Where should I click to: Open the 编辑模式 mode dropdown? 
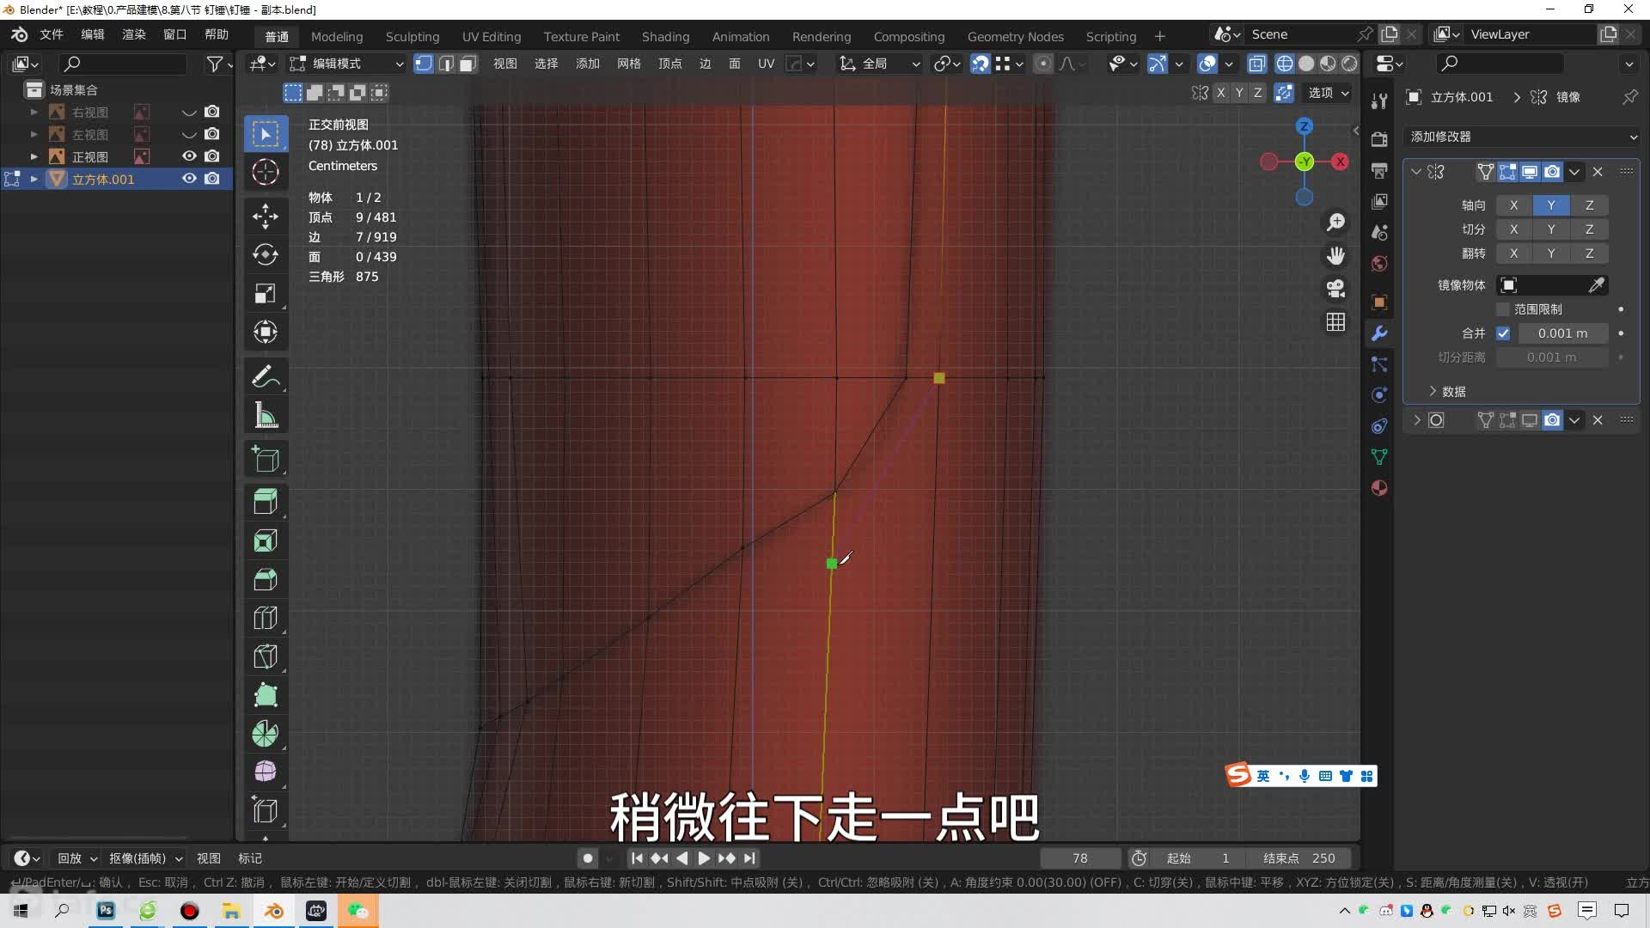click(347, 64)
